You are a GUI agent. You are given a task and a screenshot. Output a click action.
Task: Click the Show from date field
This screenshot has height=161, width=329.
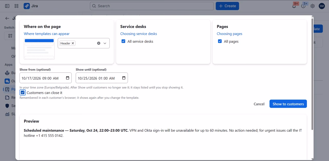point(45,78)
